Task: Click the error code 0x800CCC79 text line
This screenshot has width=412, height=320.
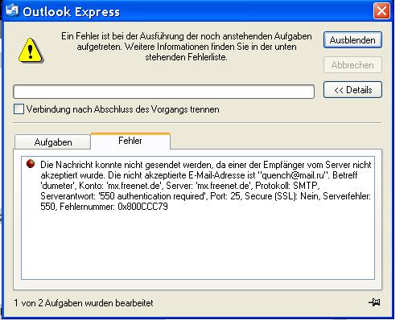Action: [104, 207]
